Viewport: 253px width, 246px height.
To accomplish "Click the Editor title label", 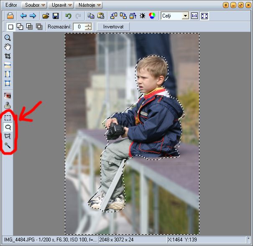I will (x=11, y=5).
